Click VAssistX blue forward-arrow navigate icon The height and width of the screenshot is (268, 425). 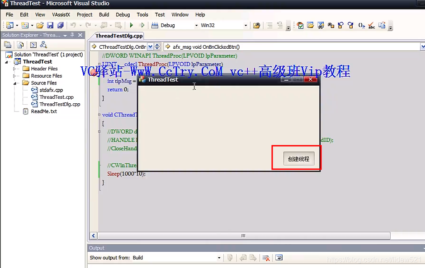351,25
